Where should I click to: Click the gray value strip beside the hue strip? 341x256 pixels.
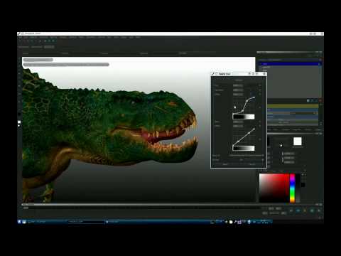tap(298, 188)
